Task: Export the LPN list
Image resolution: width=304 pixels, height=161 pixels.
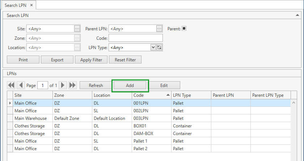Action: click(x=57, y=60)
